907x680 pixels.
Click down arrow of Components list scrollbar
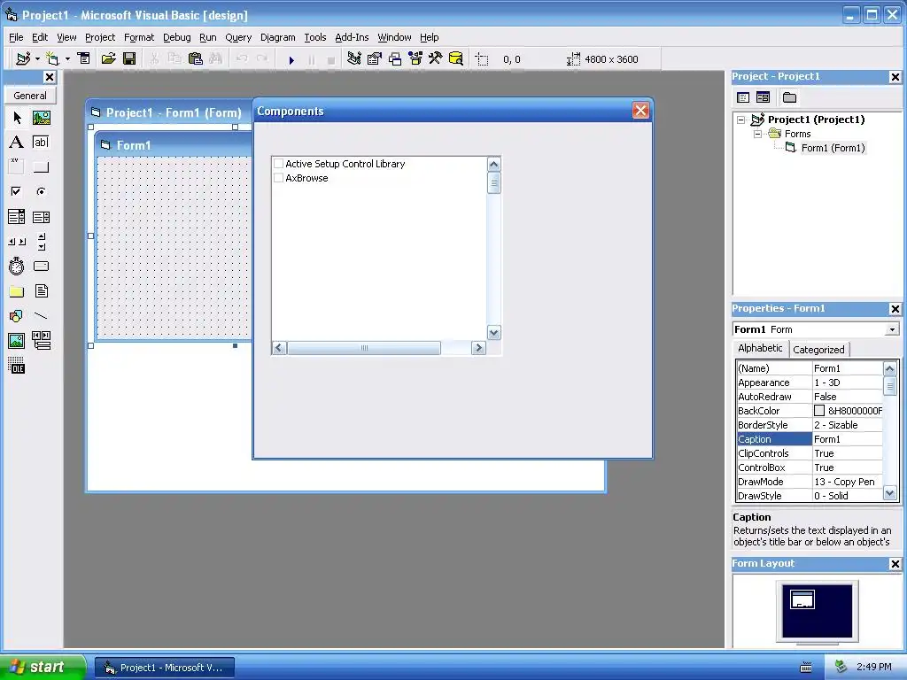(x=493, y=333)
